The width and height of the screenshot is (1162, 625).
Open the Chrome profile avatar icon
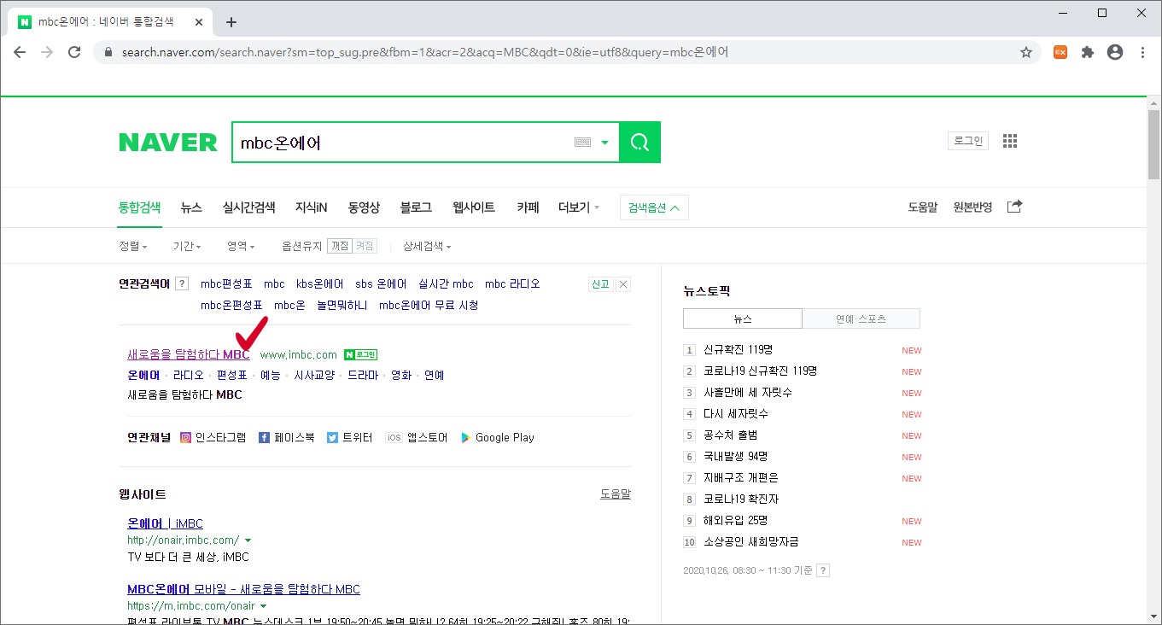(x=1115, y=52)
